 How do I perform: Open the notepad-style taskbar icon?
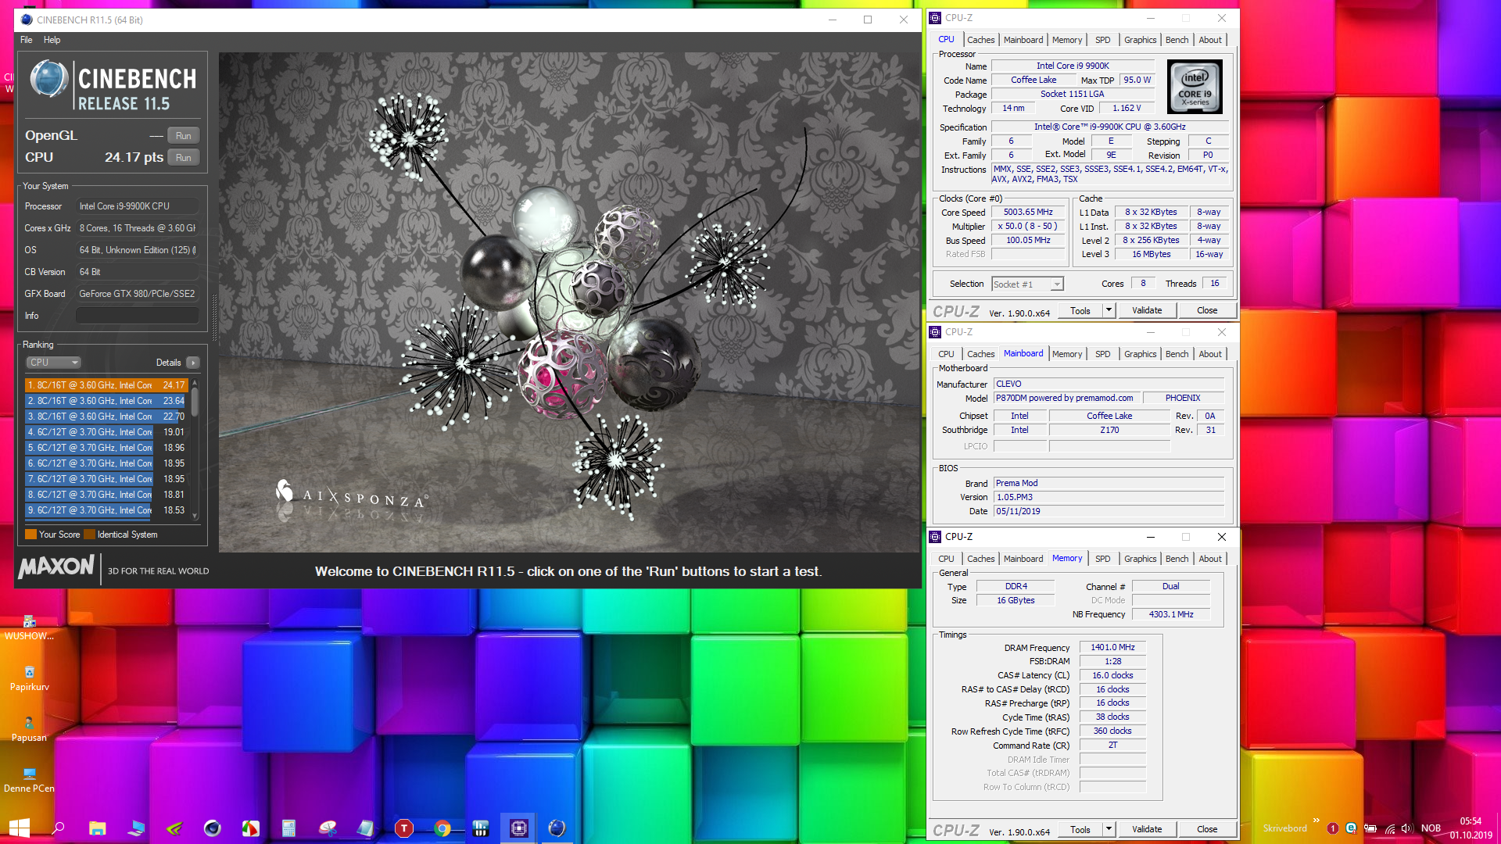(x=365, y=828)
